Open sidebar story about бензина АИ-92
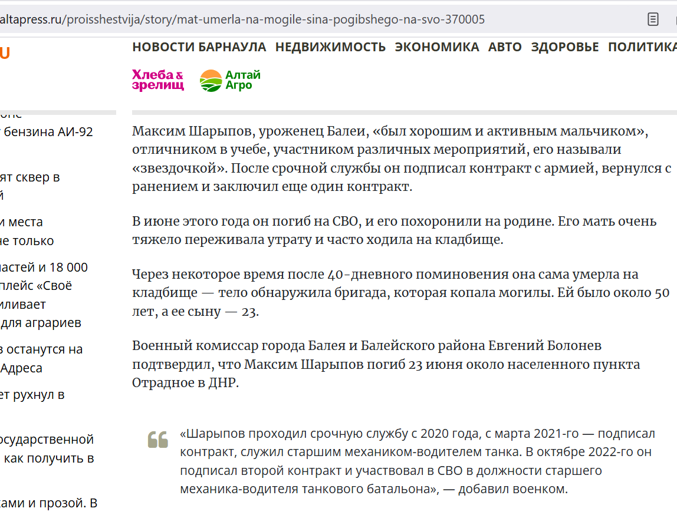The height and width of the screenshot is (515, 677). [x=47, y=131]
